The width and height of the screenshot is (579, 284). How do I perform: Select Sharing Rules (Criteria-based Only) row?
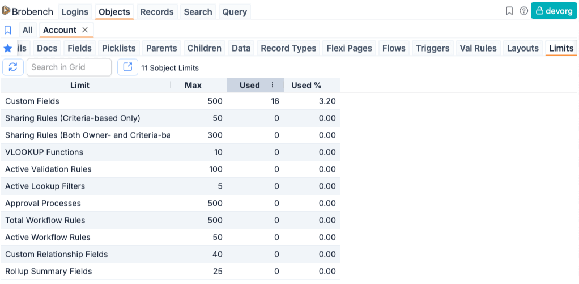[x=170, y=118]
